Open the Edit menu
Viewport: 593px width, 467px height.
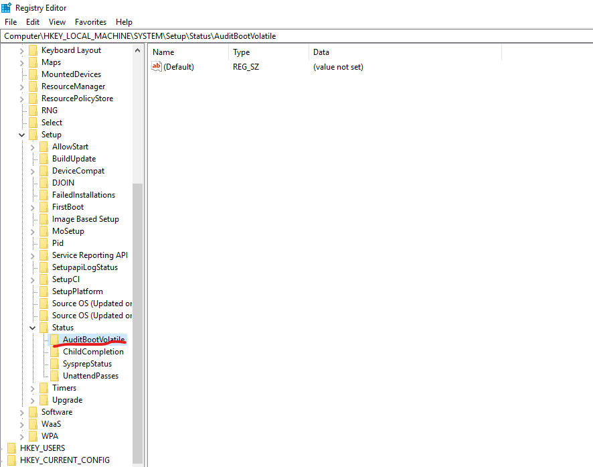(33, 22)
